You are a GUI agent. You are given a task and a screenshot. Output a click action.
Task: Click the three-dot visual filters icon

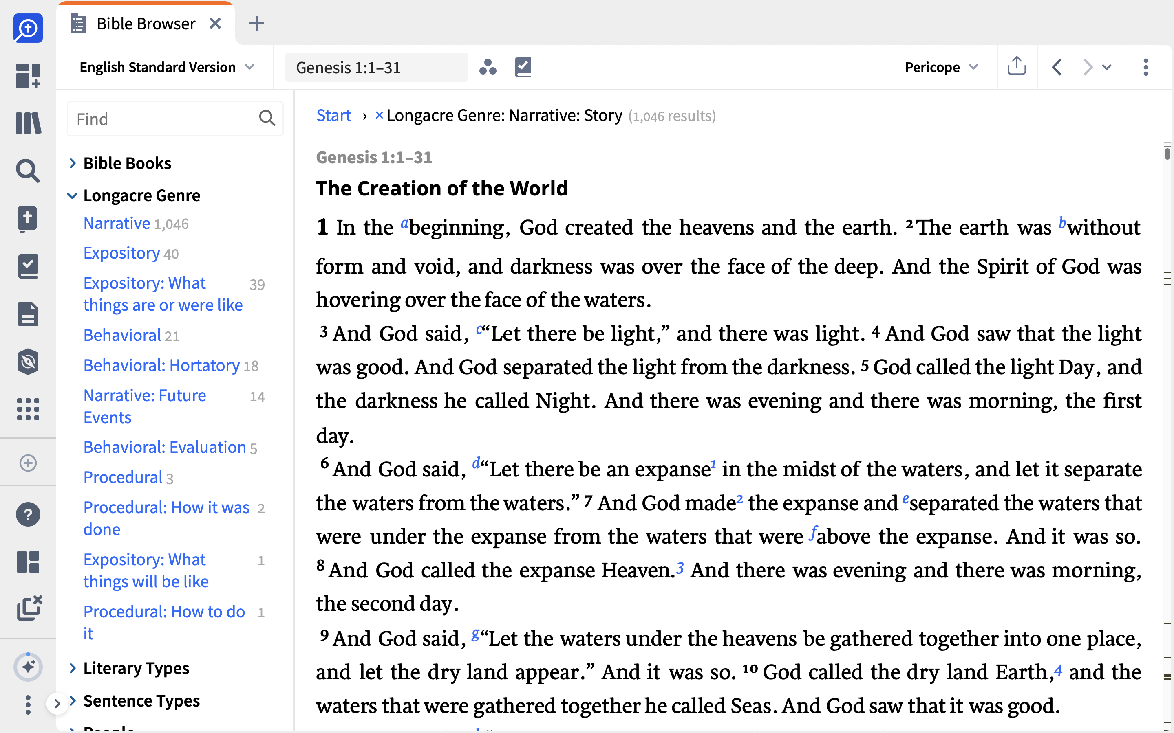pyautogui.click(x=488, y=67)
